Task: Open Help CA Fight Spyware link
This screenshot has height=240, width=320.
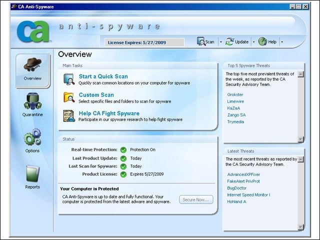Action: pyautogui.click(x=109, y=113)
